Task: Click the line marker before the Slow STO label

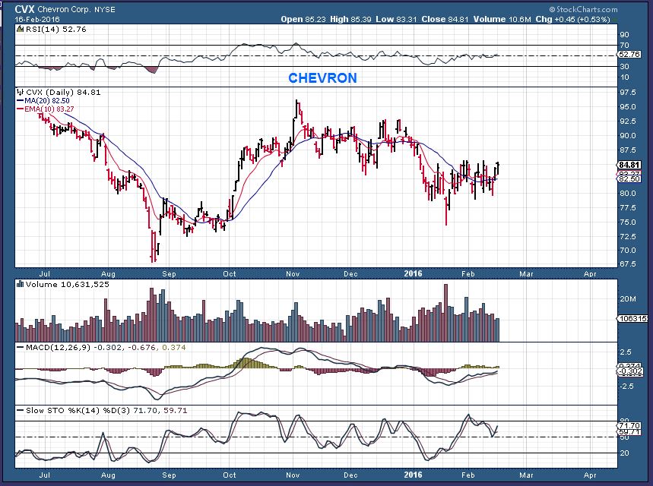Action: coord(20,410)
